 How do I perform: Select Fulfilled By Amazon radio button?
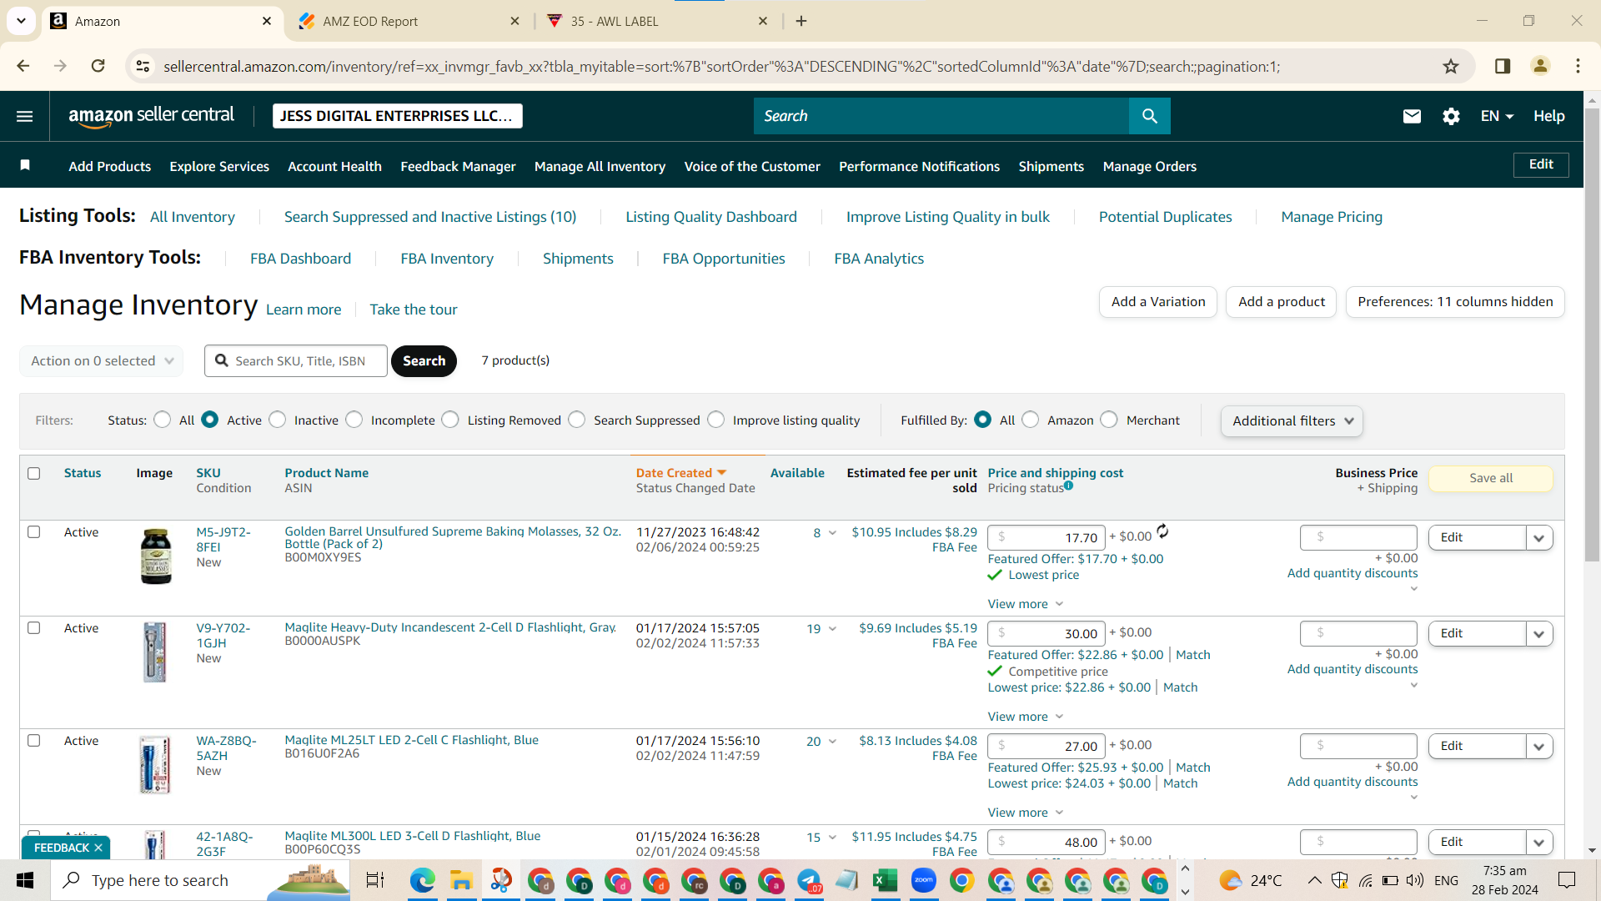[x=1031, y=420]
